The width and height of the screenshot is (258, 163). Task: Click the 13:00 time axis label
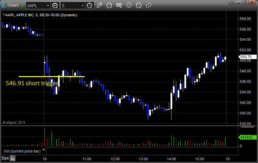pos(143,159)
